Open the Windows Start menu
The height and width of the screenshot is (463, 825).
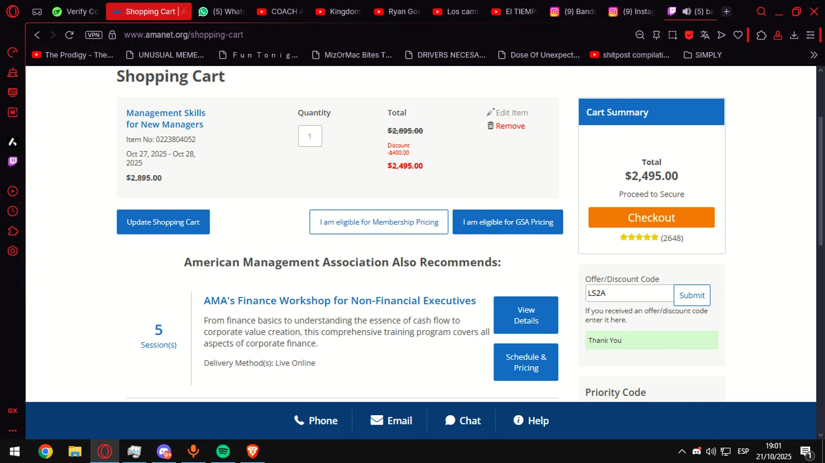point(15,451)
